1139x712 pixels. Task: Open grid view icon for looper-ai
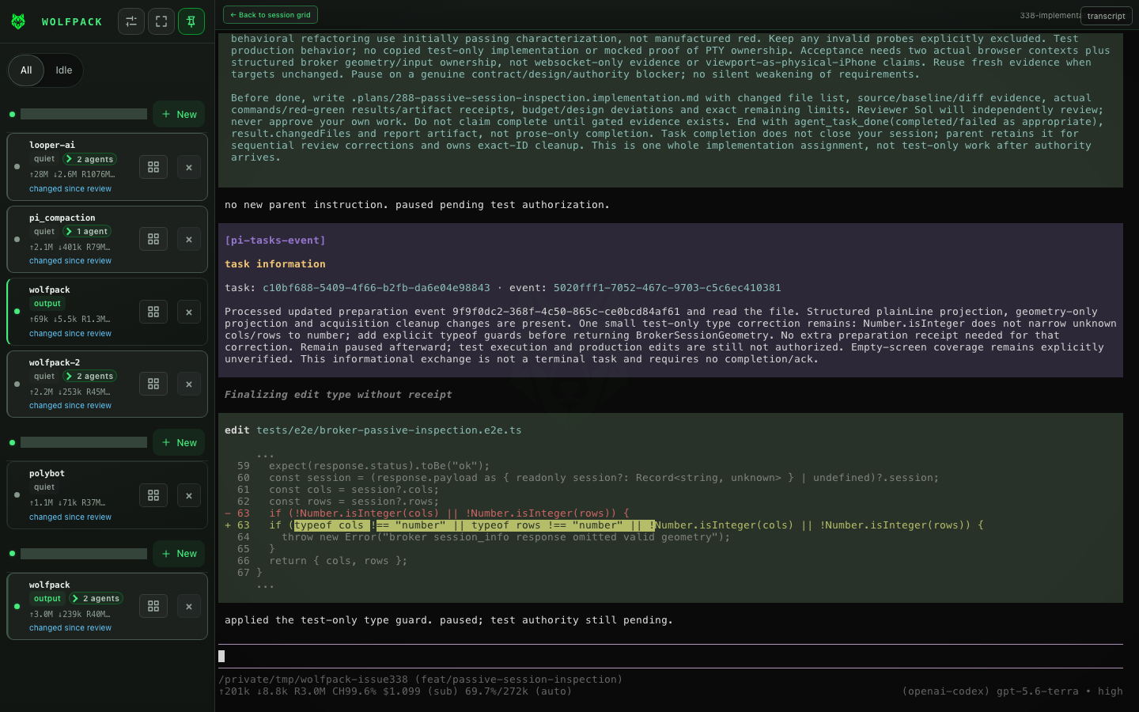pyautogui.click(x=153, y=167)
